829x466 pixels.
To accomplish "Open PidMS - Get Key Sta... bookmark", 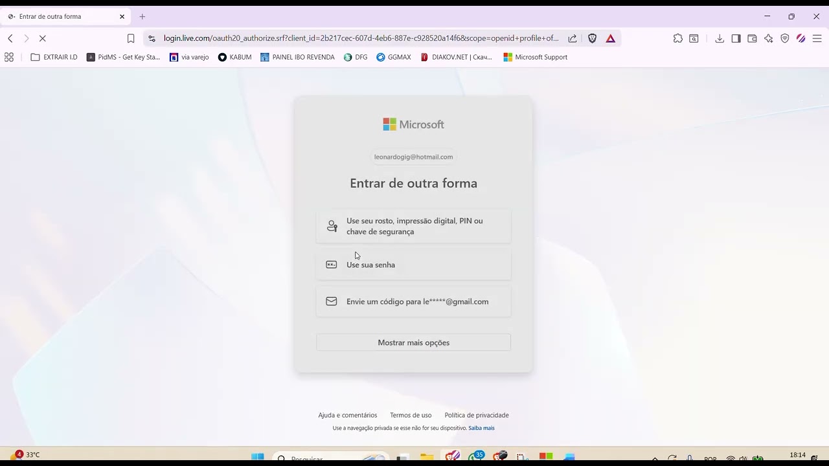I will point(123,57).
